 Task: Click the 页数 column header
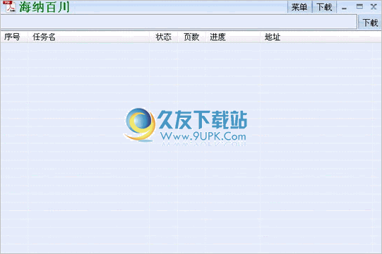click(192, 37)
